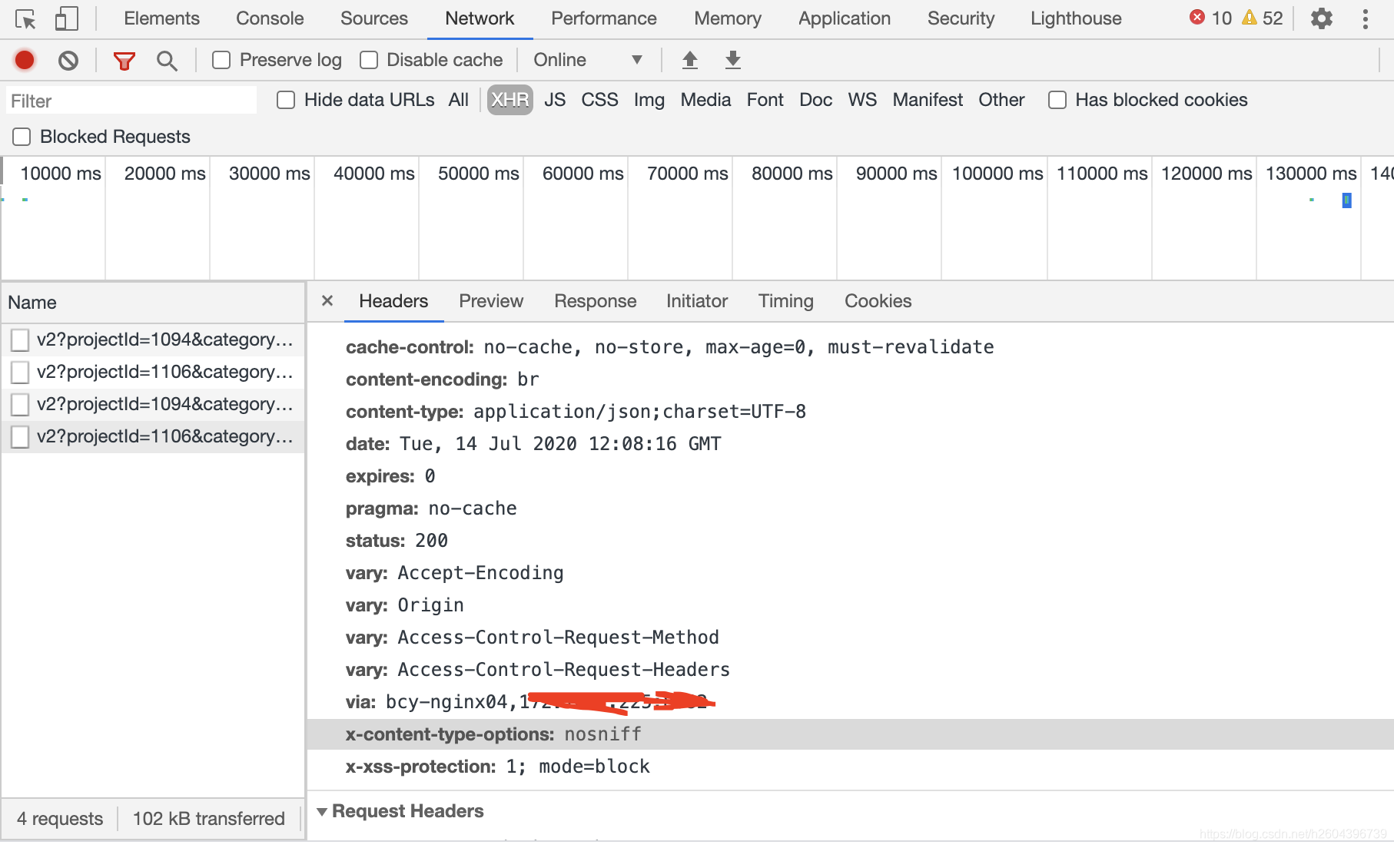Open the Response tab of the request
The height and width of the screenshot is (848, 1394).
click(595, 301)
